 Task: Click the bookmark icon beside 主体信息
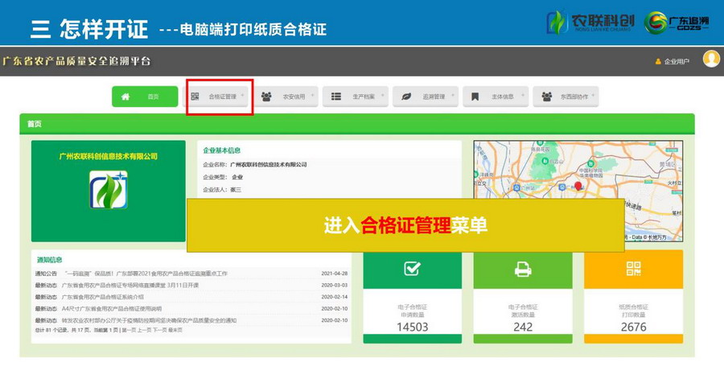(x=475, y=97)
